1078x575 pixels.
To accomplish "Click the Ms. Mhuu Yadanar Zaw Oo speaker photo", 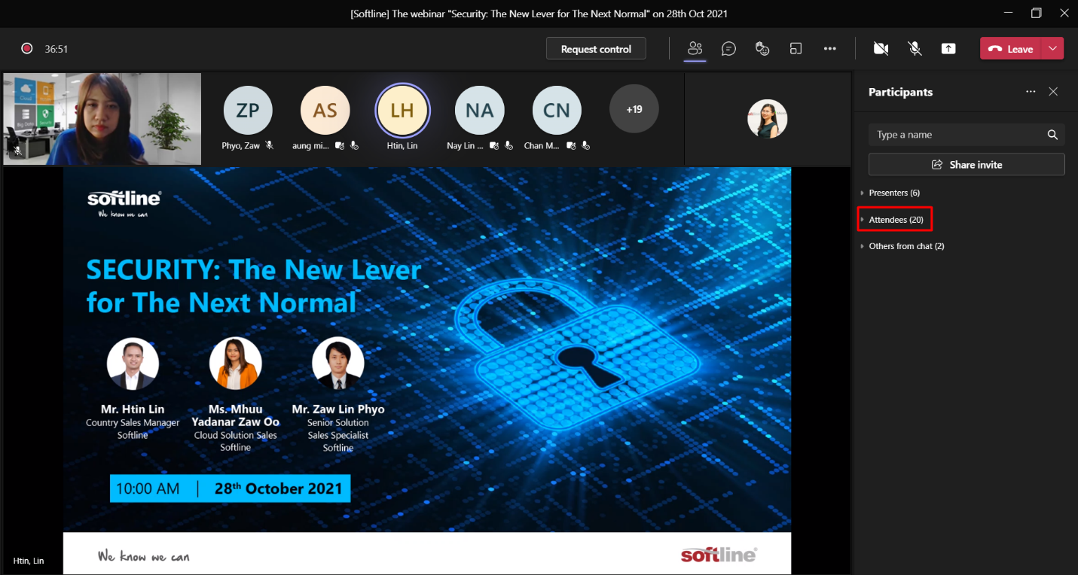I will pyautogui.click(x=235, y=364).
